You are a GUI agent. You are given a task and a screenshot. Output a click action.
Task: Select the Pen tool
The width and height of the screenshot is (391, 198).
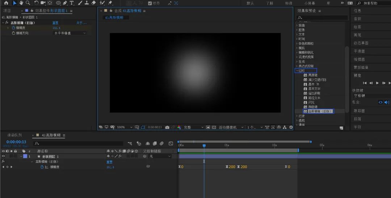(65, 3)
